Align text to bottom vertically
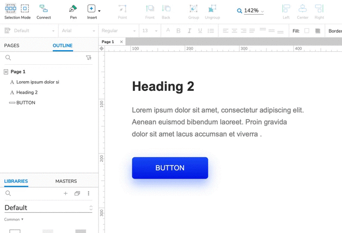 click(x=280, y=32)
